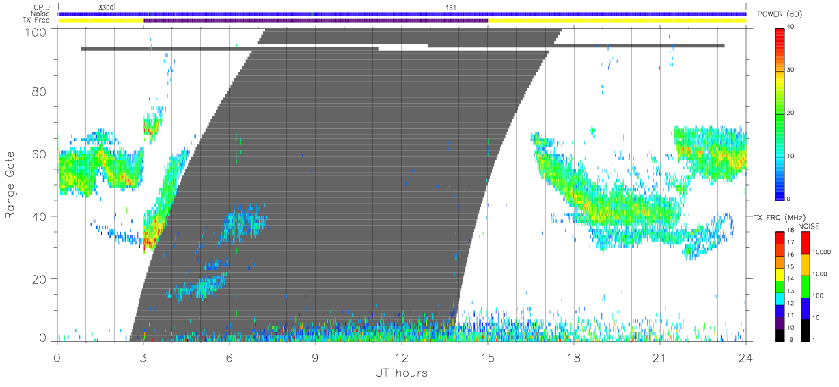Viewport: 839px width, 387px height.
Task: Click the 10000 label on noise scale
Action: (822, 252)
